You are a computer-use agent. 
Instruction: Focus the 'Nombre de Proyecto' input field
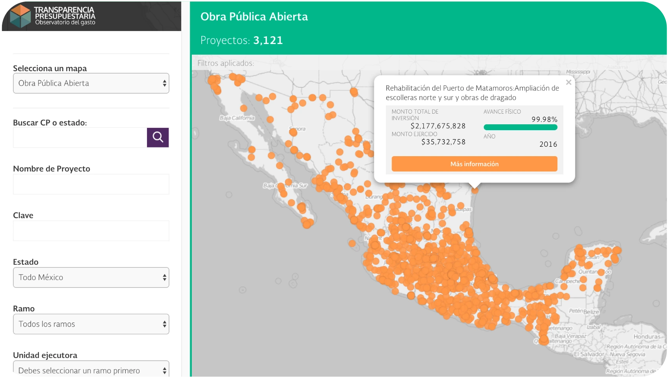coord(91,184)
